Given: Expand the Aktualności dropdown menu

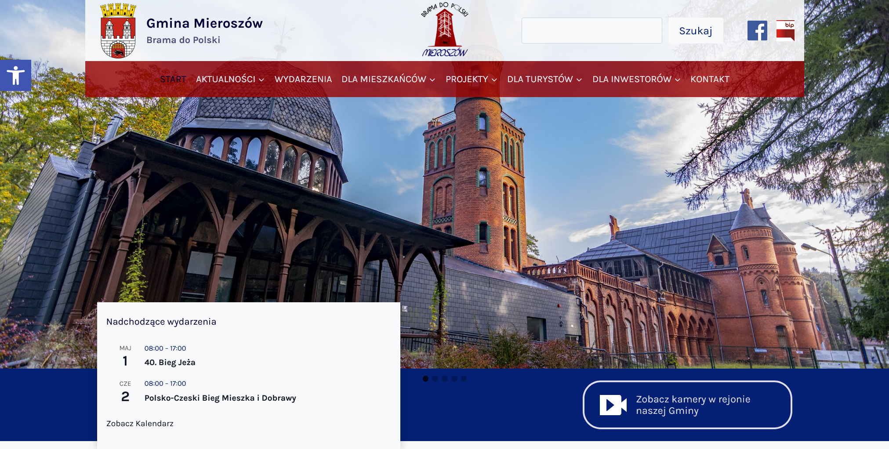Looking at the screenshot, I should (x=230, y=80).
